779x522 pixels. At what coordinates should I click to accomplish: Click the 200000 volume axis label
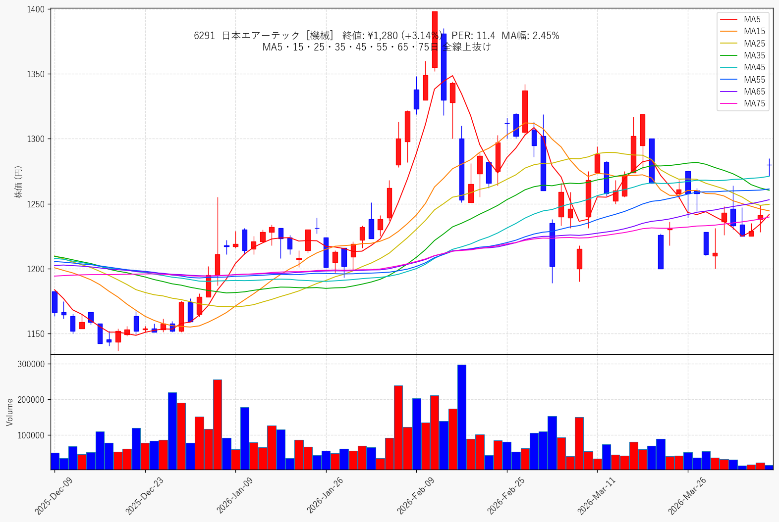[x=31, y=400]
